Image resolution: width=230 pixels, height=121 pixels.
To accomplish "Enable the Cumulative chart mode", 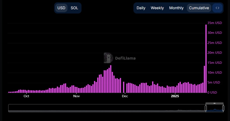I will click(199, 8).
